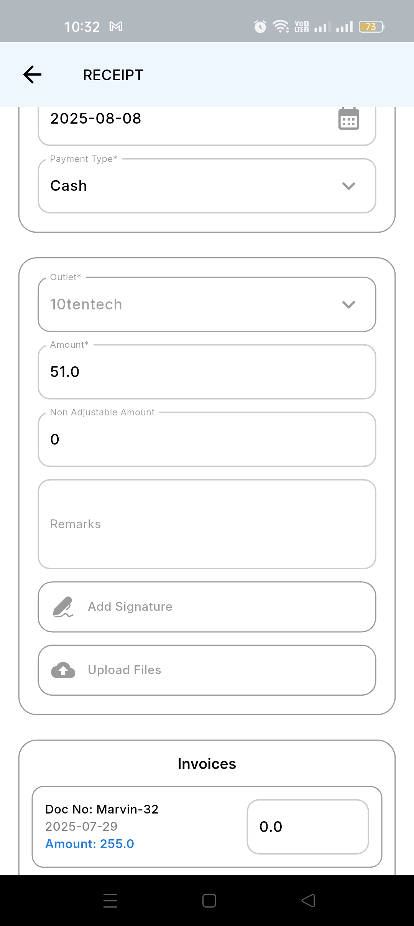
Task: Tap the cloud upload icon
Action: coord(63,670)
